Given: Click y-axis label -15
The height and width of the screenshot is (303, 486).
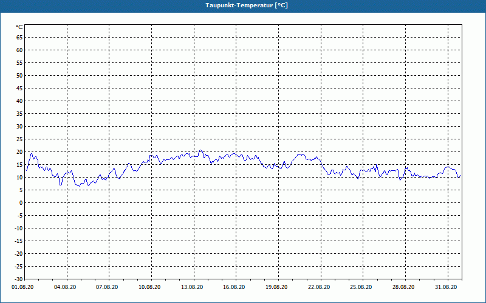Looking at the screenshot, I should (x=19, y=241).
